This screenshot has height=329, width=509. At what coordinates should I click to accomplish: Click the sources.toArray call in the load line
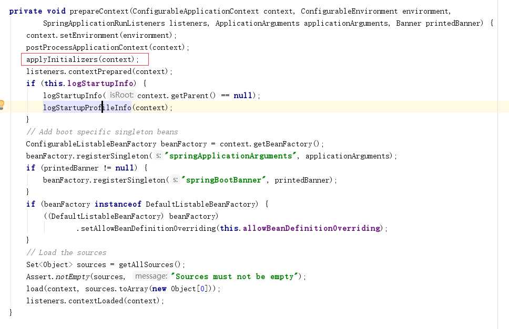point(117,289)
